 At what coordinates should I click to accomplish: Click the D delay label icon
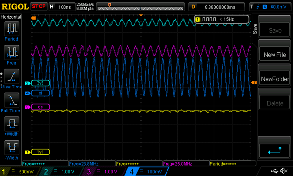tap(193, 7)
